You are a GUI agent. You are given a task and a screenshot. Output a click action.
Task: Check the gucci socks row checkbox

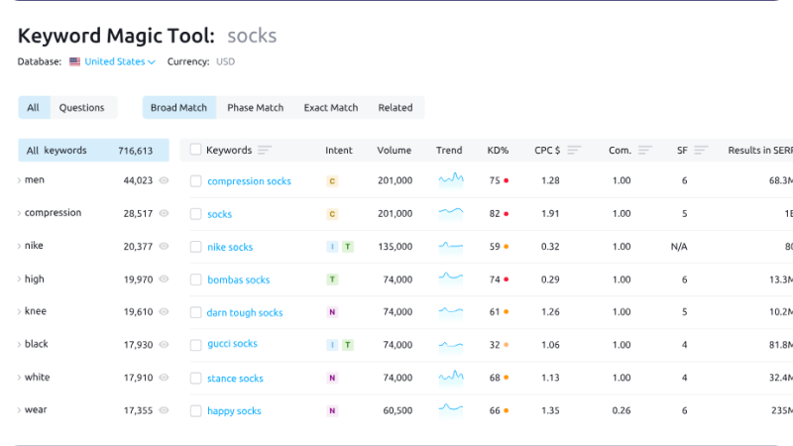(x=195, y=345)
